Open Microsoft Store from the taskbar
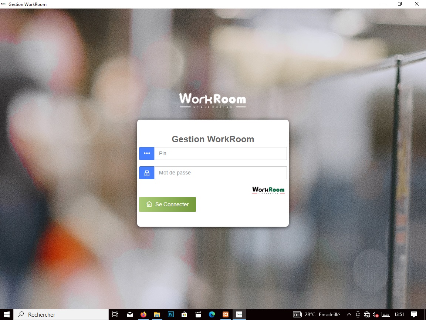This screenshot has height=320, width=426. [x=184, y=314]
